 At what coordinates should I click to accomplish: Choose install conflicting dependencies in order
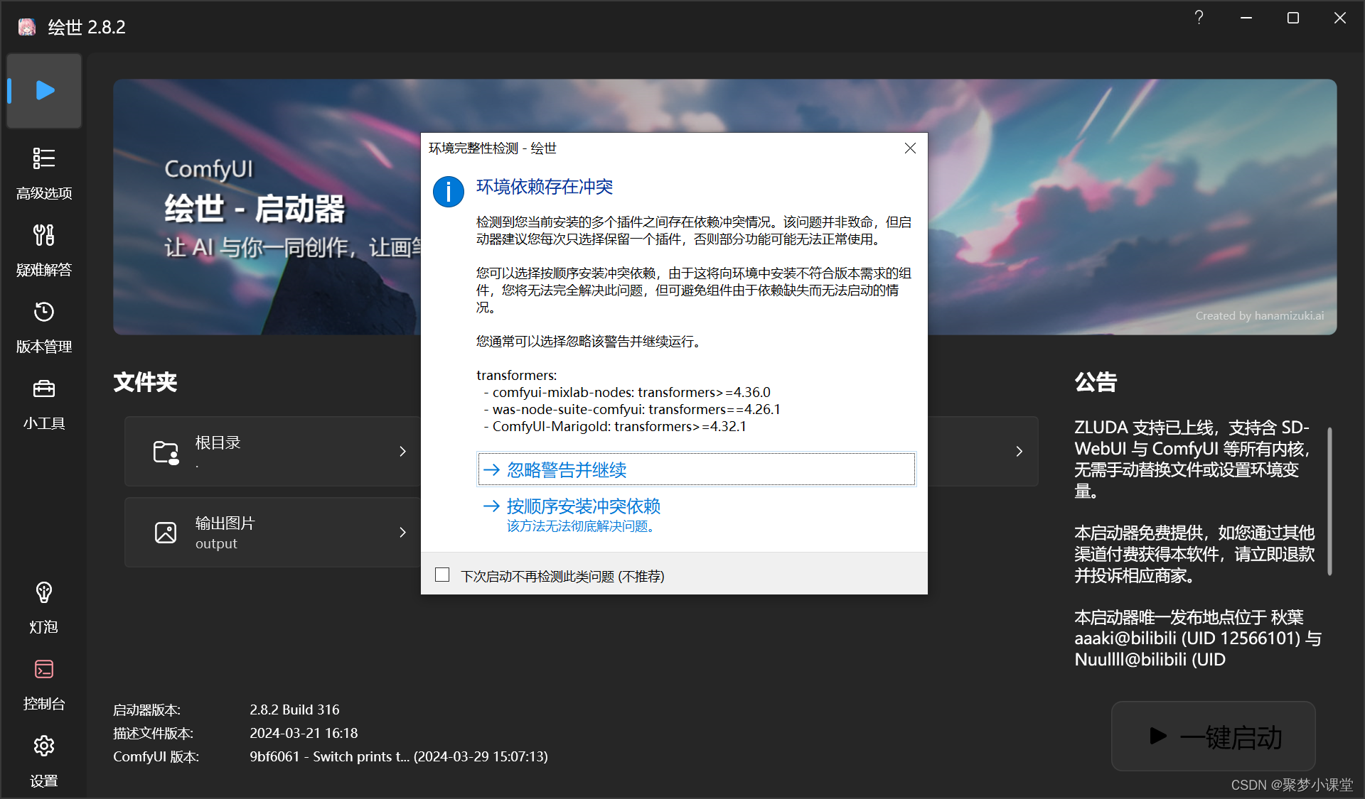[x=583, y=506]
